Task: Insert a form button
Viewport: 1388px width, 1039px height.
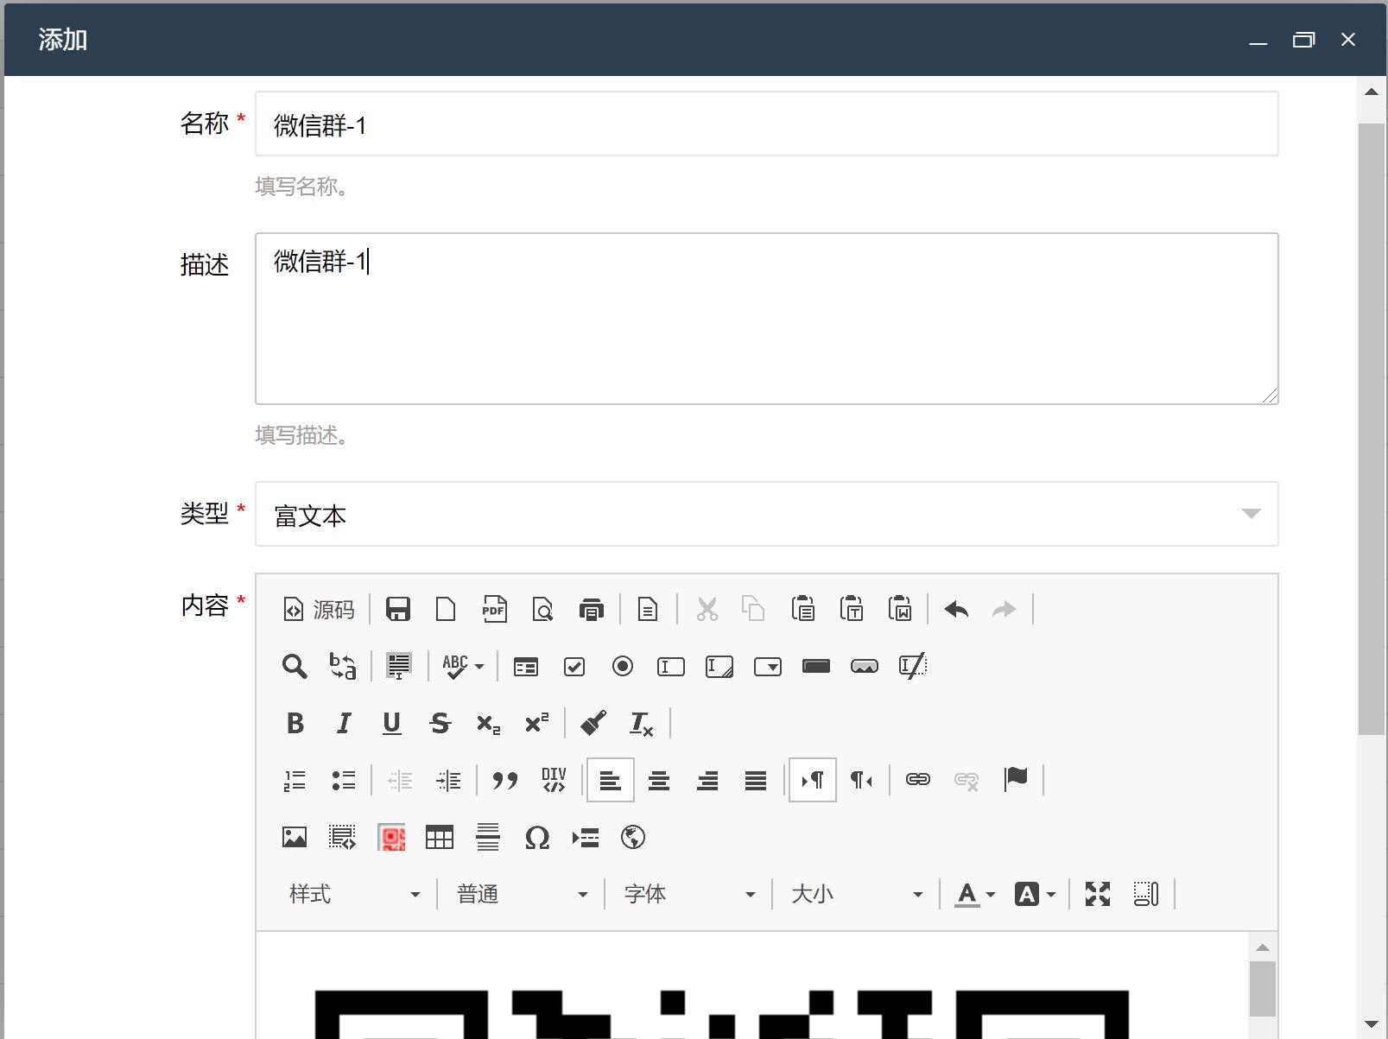Action: 816,666
